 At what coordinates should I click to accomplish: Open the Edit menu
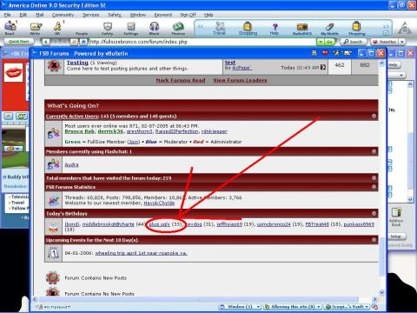click(x=23, y=15)
